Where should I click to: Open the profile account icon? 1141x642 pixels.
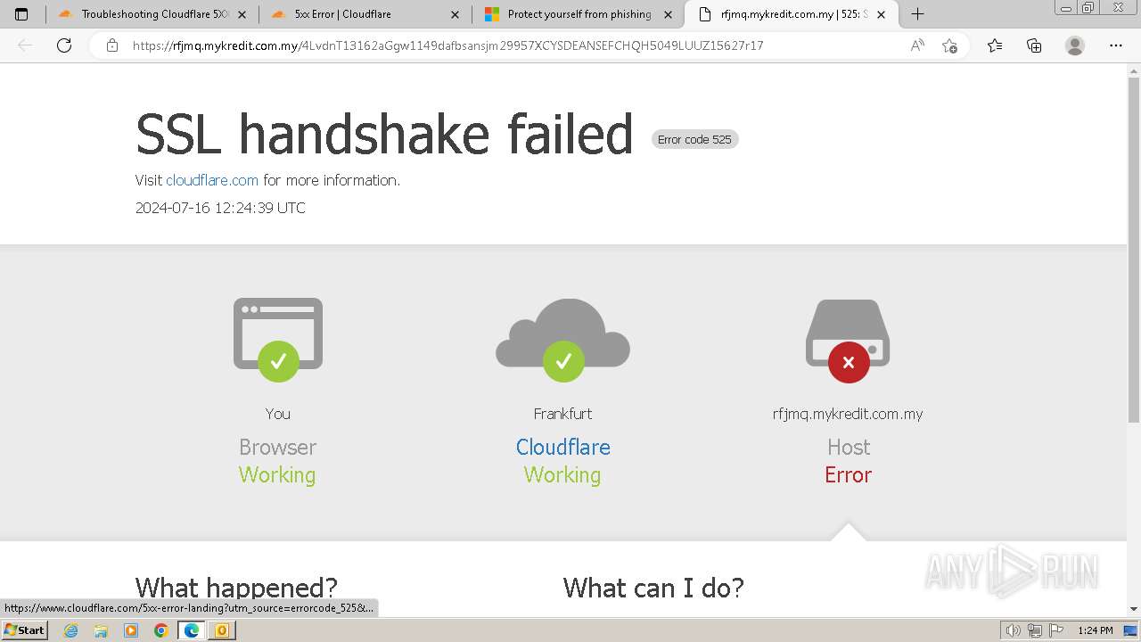pos(1075,45)
